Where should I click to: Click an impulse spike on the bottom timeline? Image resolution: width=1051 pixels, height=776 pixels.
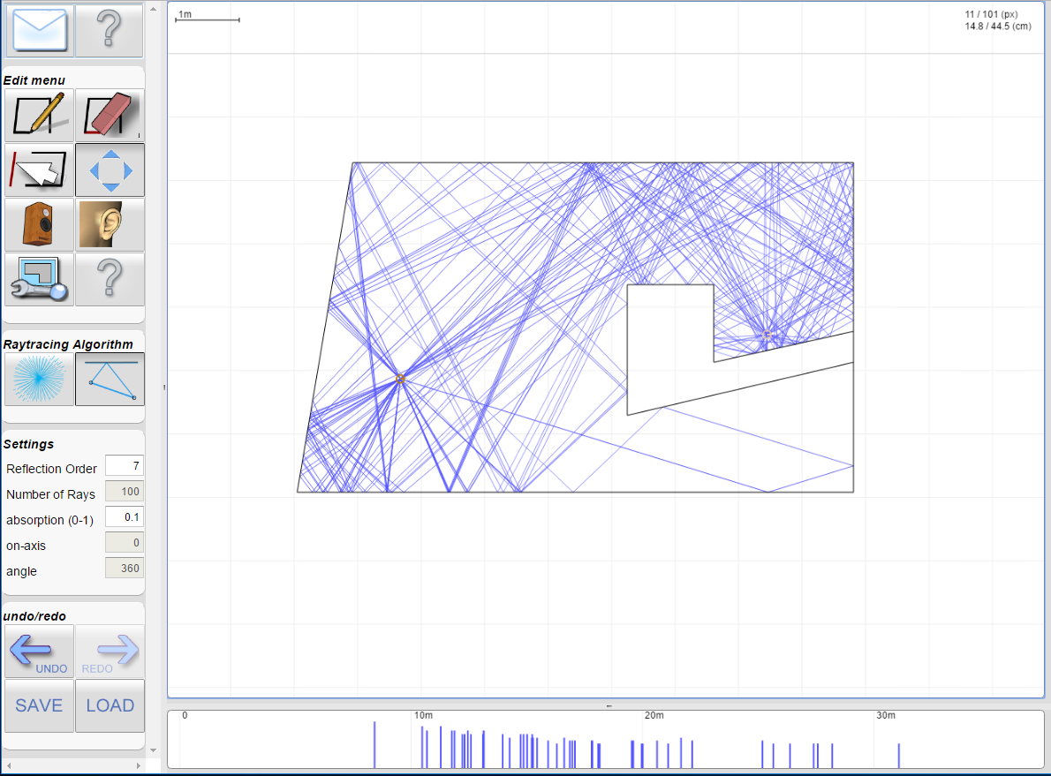point(374,740)
